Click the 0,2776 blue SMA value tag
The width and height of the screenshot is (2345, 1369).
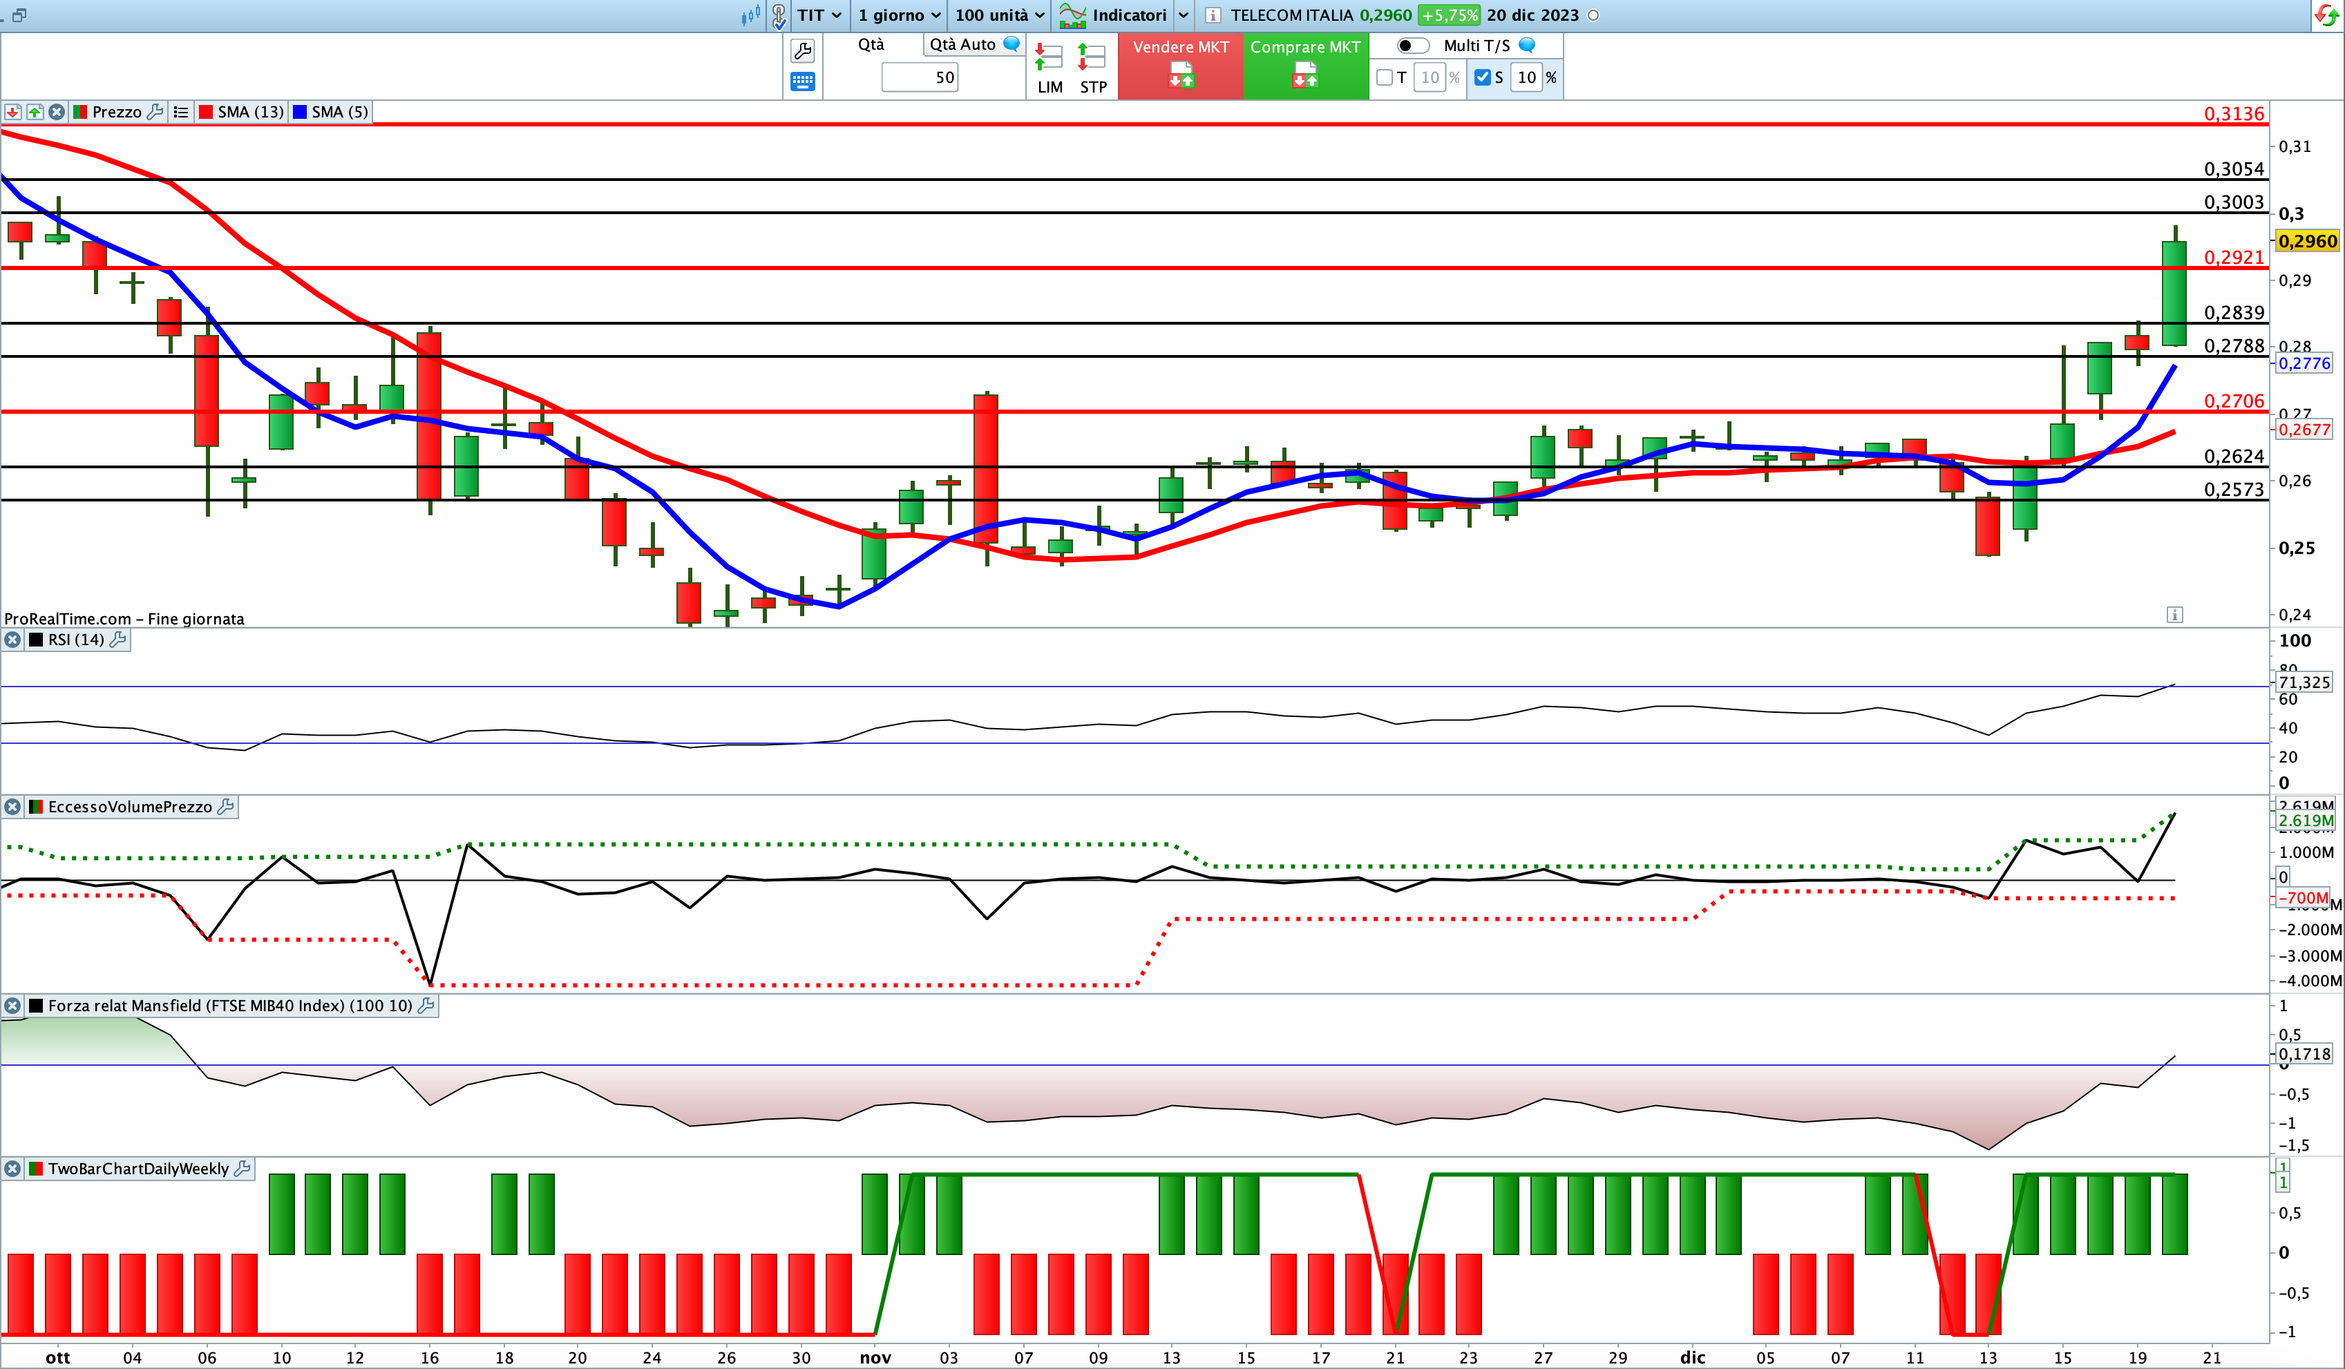(2304, 363)
